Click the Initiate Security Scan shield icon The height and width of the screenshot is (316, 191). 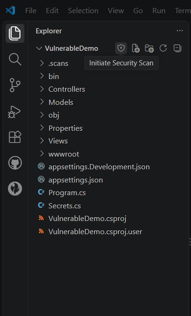pyautogui.click(x=121, y=48)
